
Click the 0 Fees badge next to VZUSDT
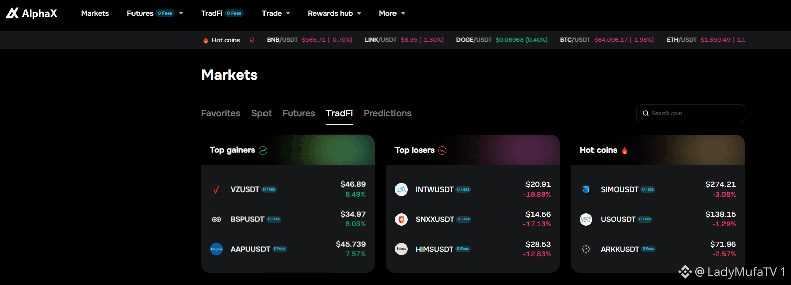click(269, 189)
